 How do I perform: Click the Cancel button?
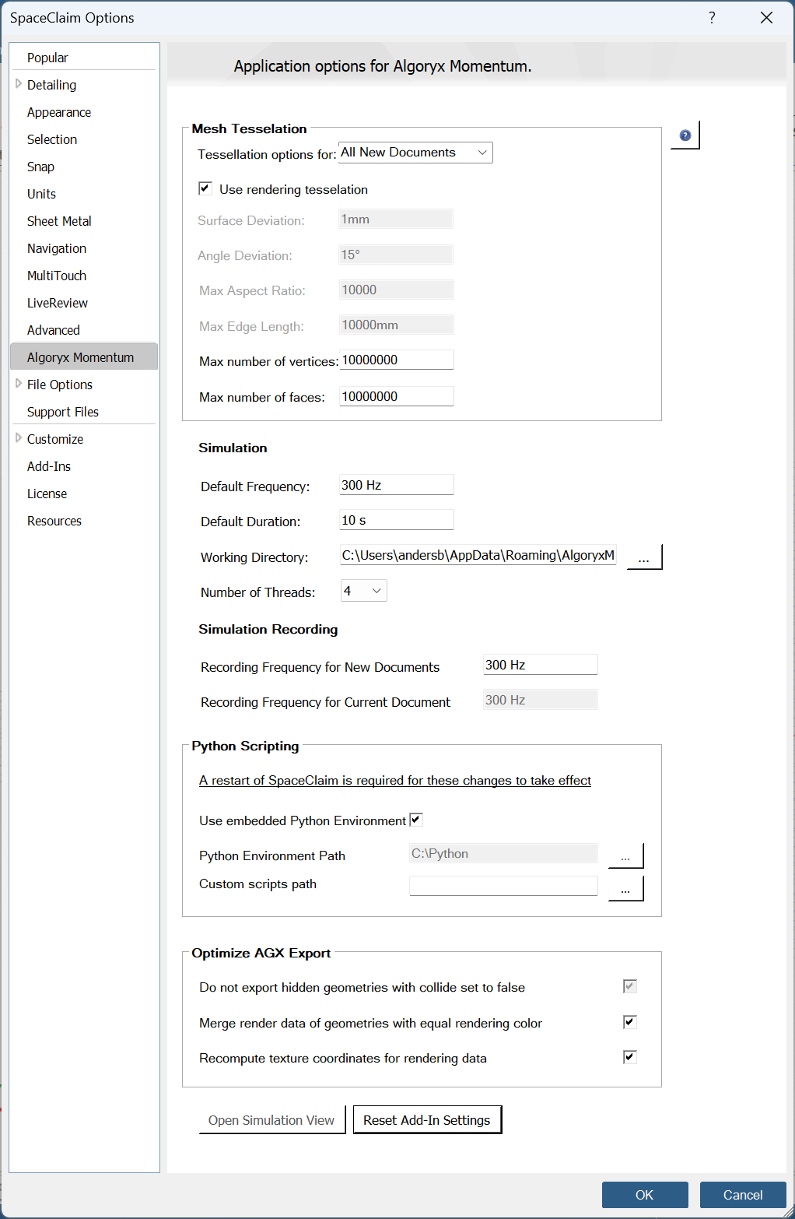click(x=743, y=1195)
